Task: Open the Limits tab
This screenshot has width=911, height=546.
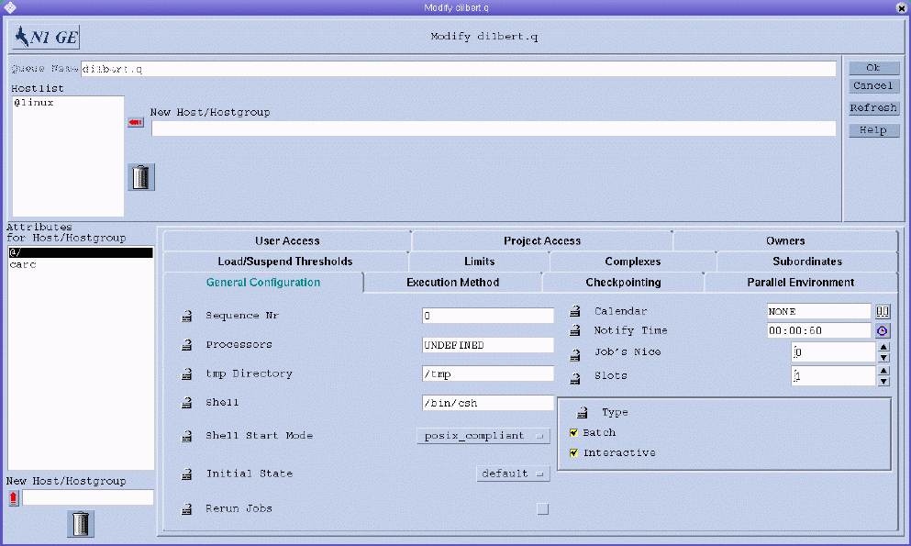Action: coord(479,262)
